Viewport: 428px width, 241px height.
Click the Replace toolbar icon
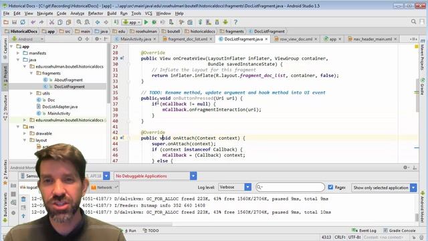point(87,22)
